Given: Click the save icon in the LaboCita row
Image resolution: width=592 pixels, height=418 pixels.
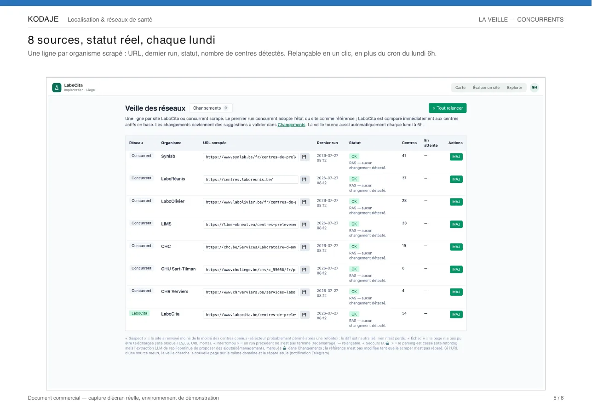Looking at the screenshot, I should coord(305,315).
